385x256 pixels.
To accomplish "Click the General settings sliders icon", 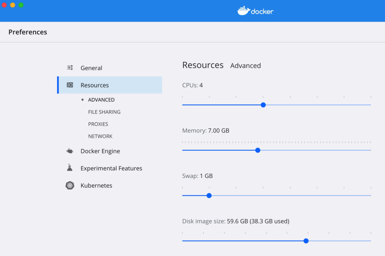I will point(70,68).
